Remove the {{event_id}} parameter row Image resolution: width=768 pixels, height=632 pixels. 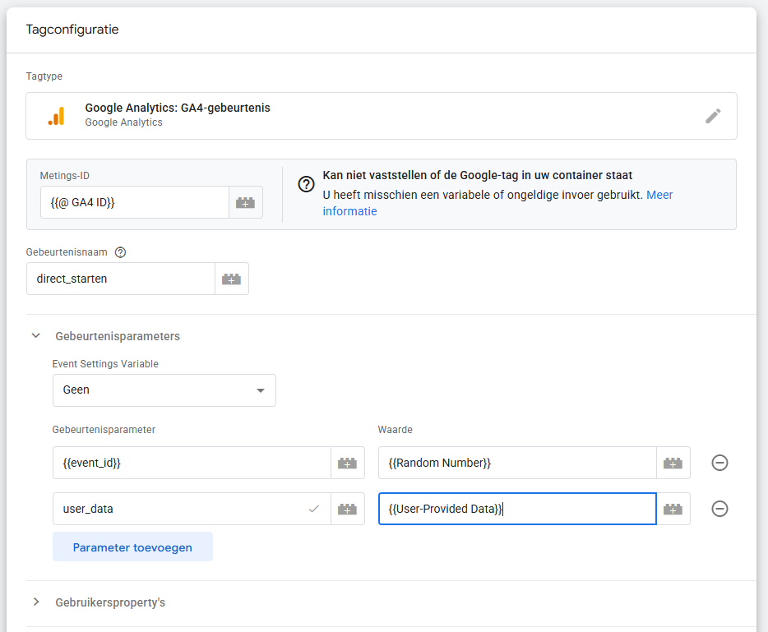[x=719, y=463]
